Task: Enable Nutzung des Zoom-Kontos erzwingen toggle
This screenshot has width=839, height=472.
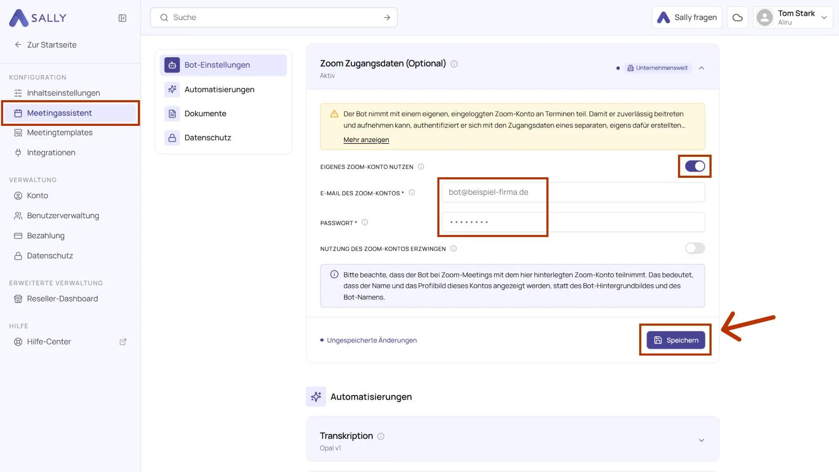Action: pos(695,248)
